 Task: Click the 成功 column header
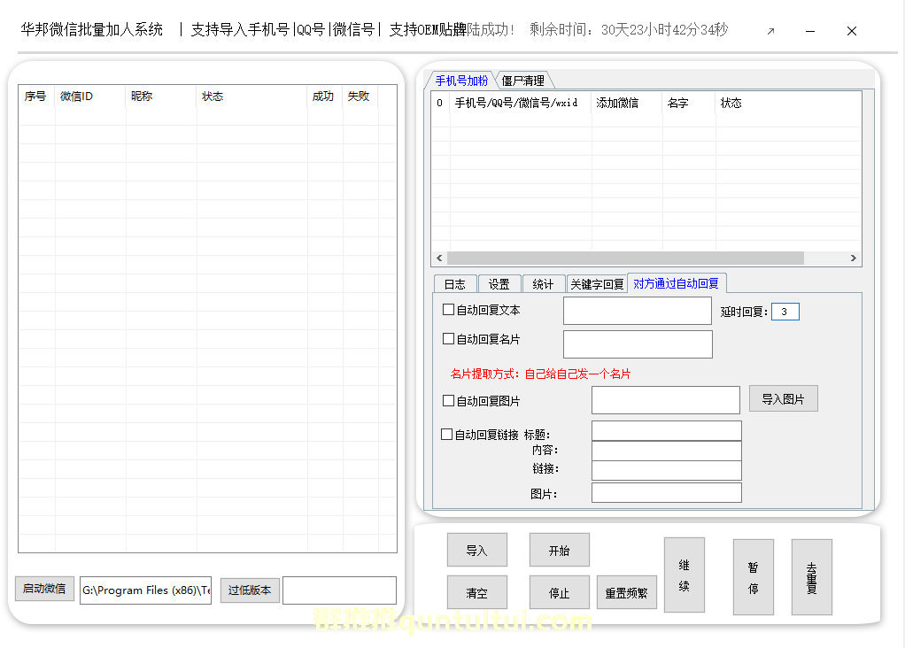coord(324,96)
